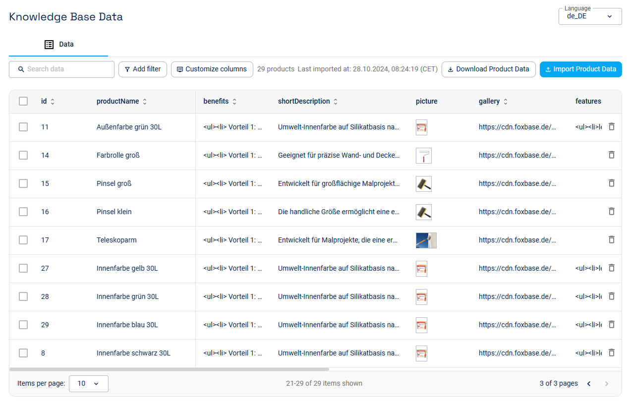Screen dimensions: 629x412
Task: Click Add filter button
Action: (x=143, y=69)
